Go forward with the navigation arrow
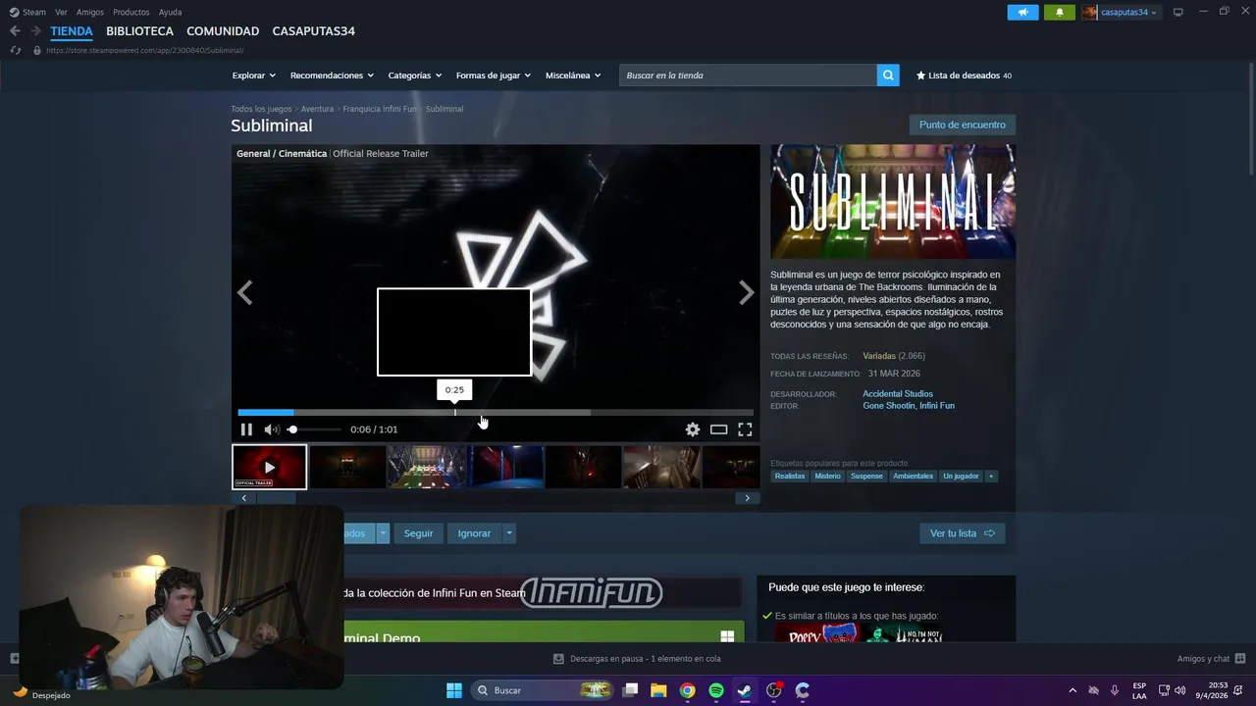This screenshot has height=706, width=1256. pos(35,31)
